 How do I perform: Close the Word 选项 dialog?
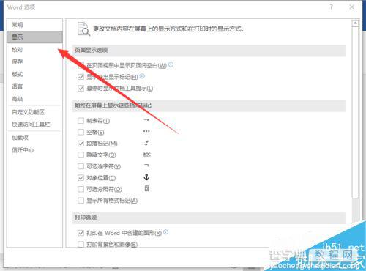(x=352, y=7)
